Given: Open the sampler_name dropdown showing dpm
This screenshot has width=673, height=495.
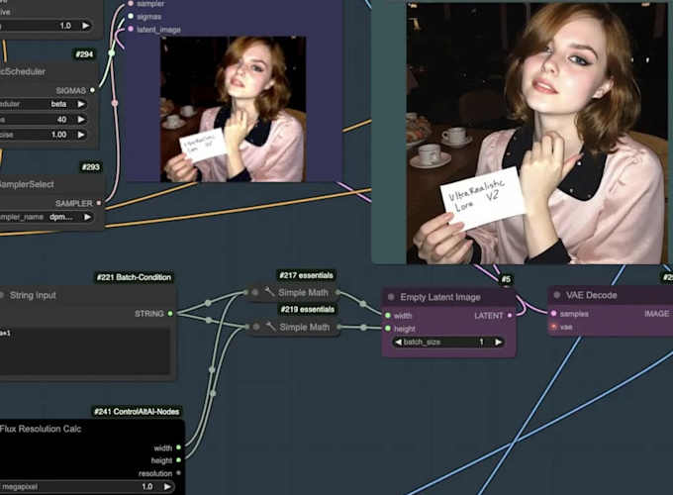Looking at the screenshot, I should [48, 217].
